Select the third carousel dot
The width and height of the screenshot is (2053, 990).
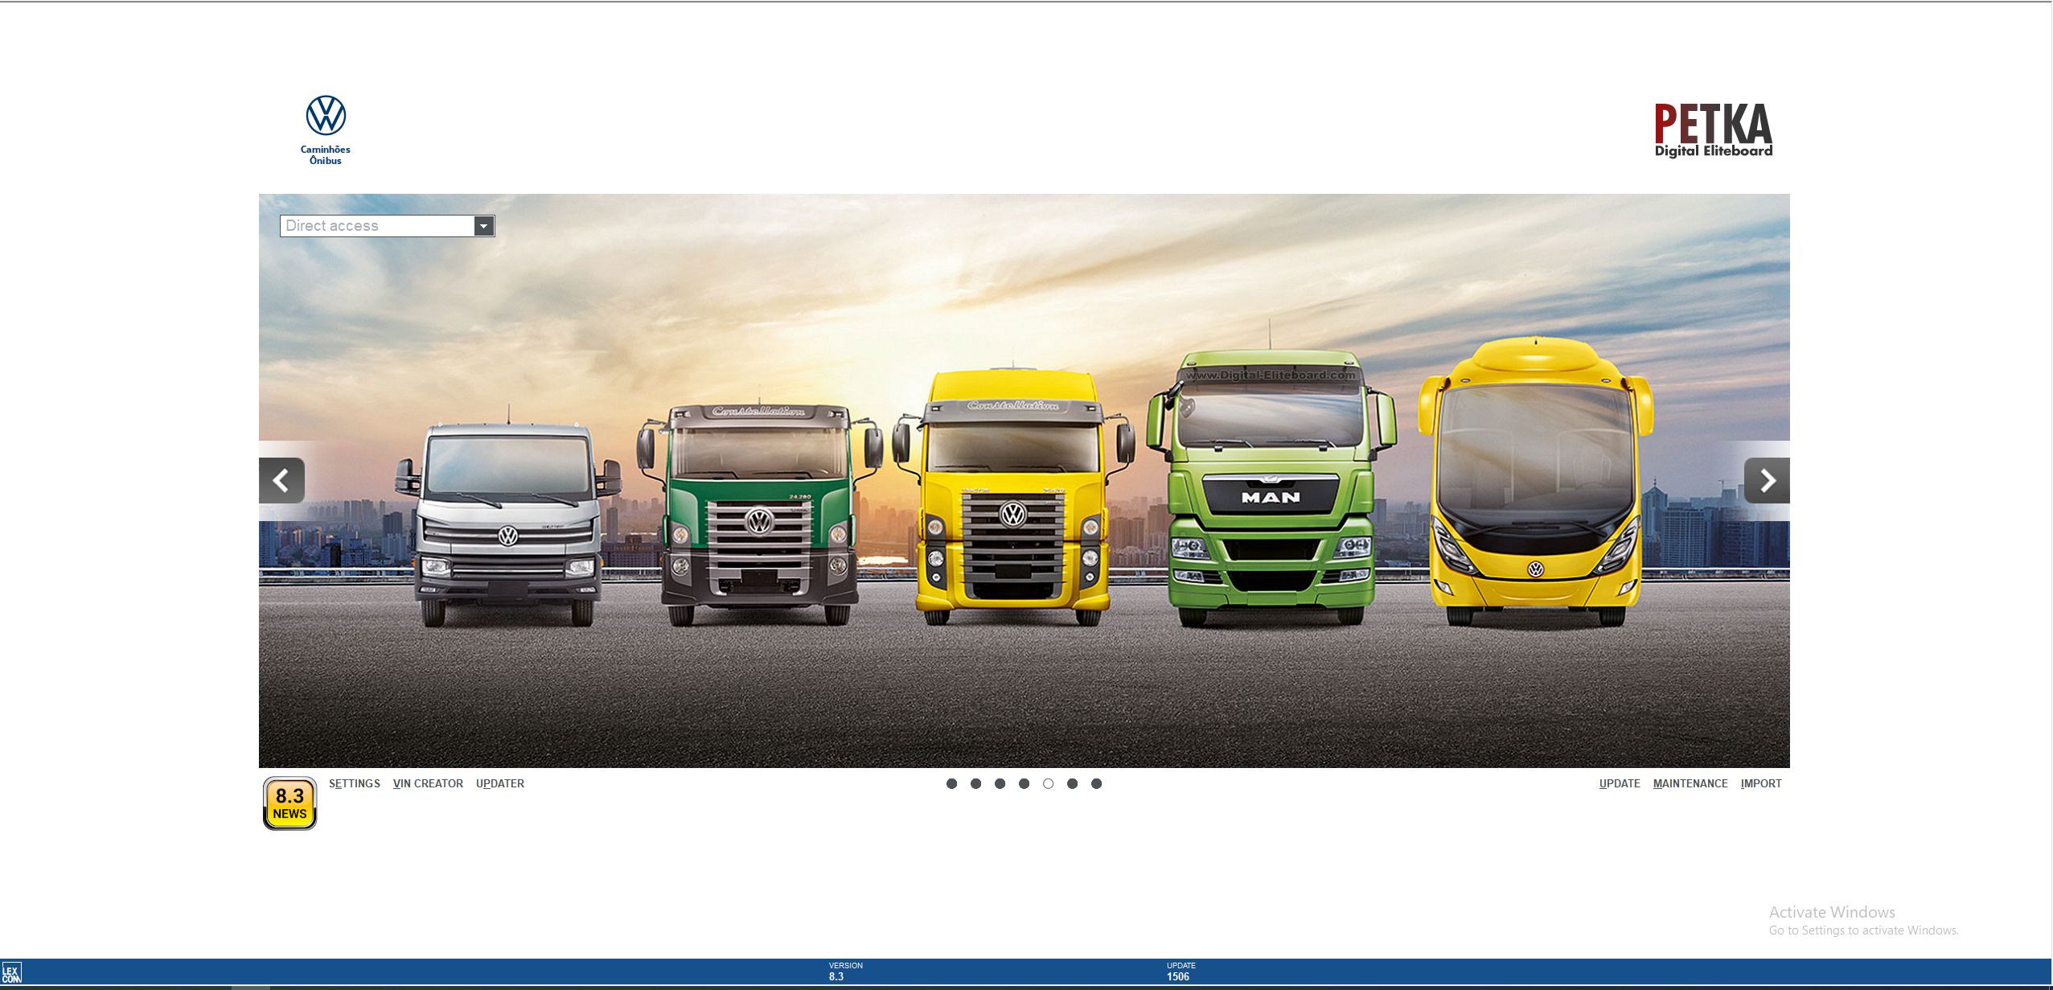click(1000, 783)
